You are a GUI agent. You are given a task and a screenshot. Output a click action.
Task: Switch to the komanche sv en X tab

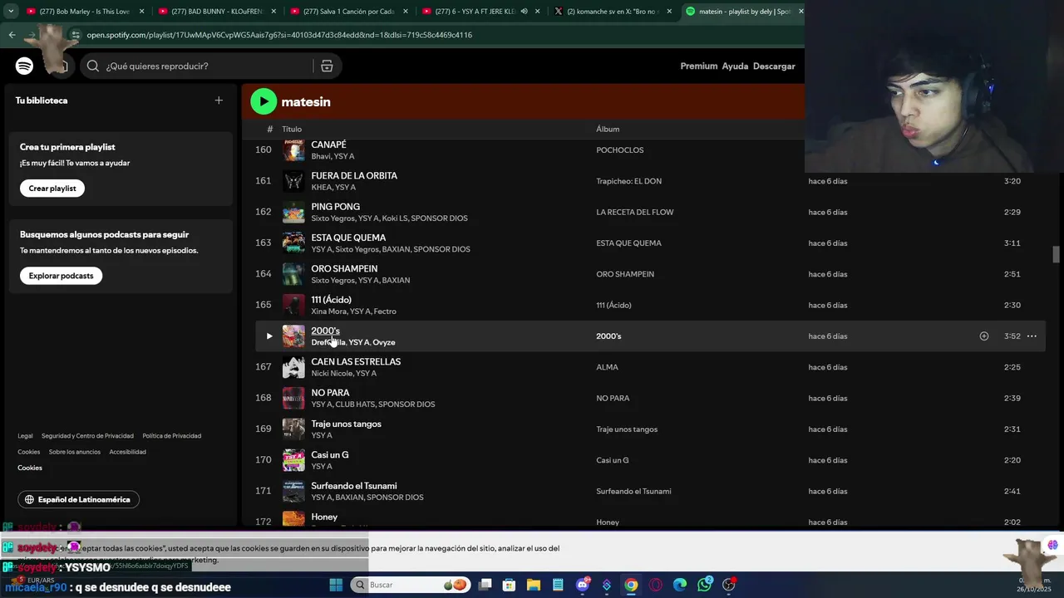click(613, 12)
